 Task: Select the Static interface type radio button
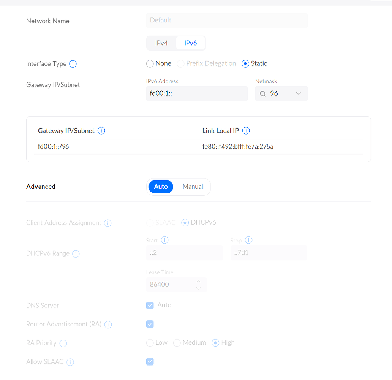coord(245,63)
